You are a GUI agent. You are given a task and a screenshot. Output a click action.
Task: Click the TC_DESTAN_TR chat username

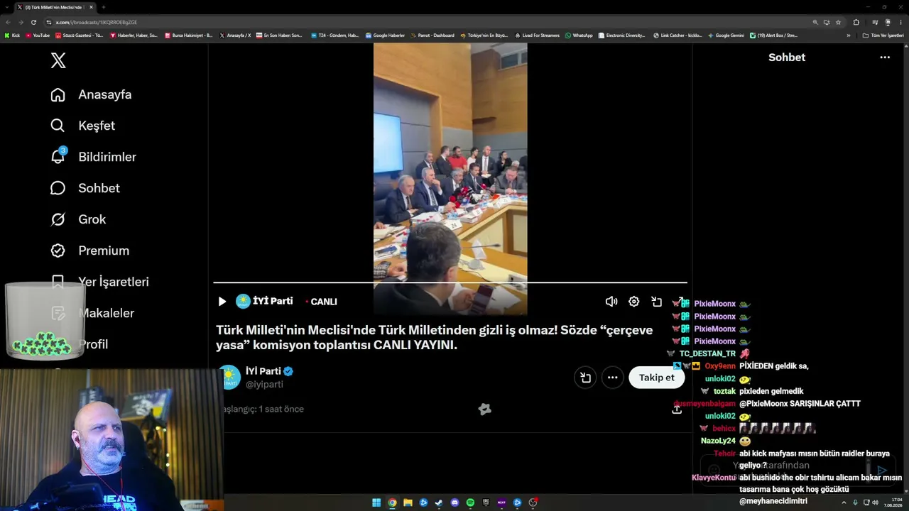(707, 353)
